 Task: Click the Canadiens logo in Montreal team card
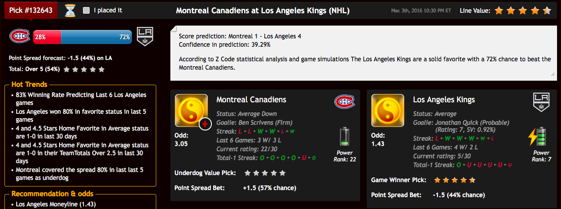click(x=344, y=102)
